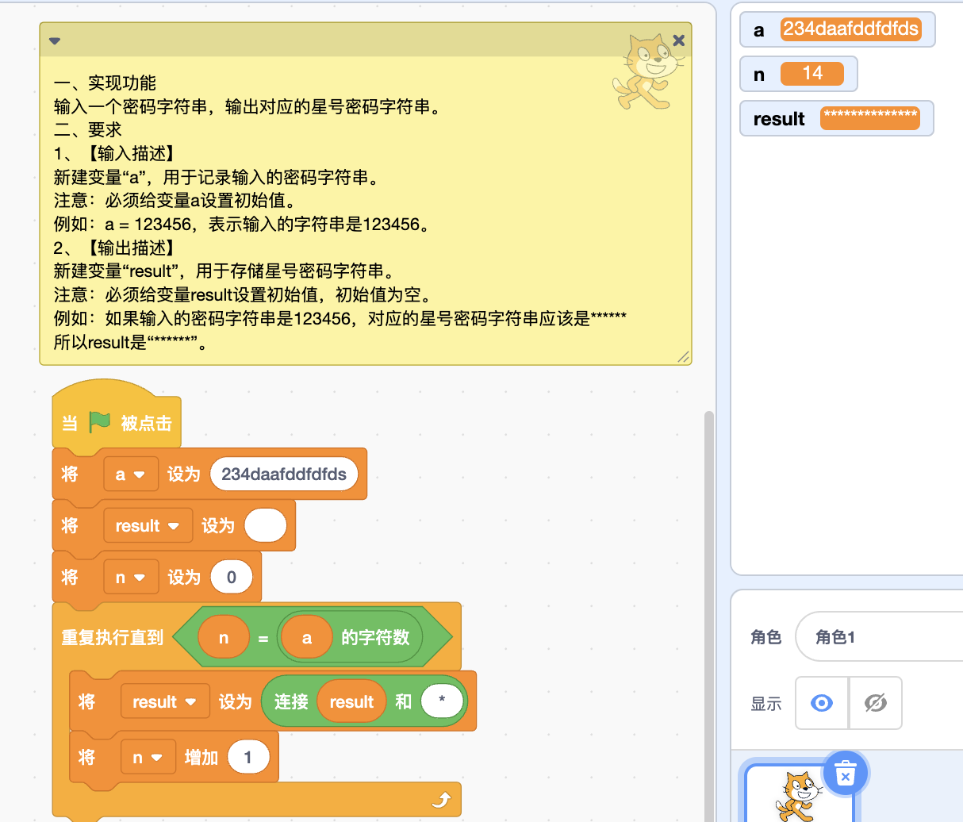The height and width of the screenshot is (822, 963).
Task: Click comment line '二、要求'
Action: (x=88, y=129)
